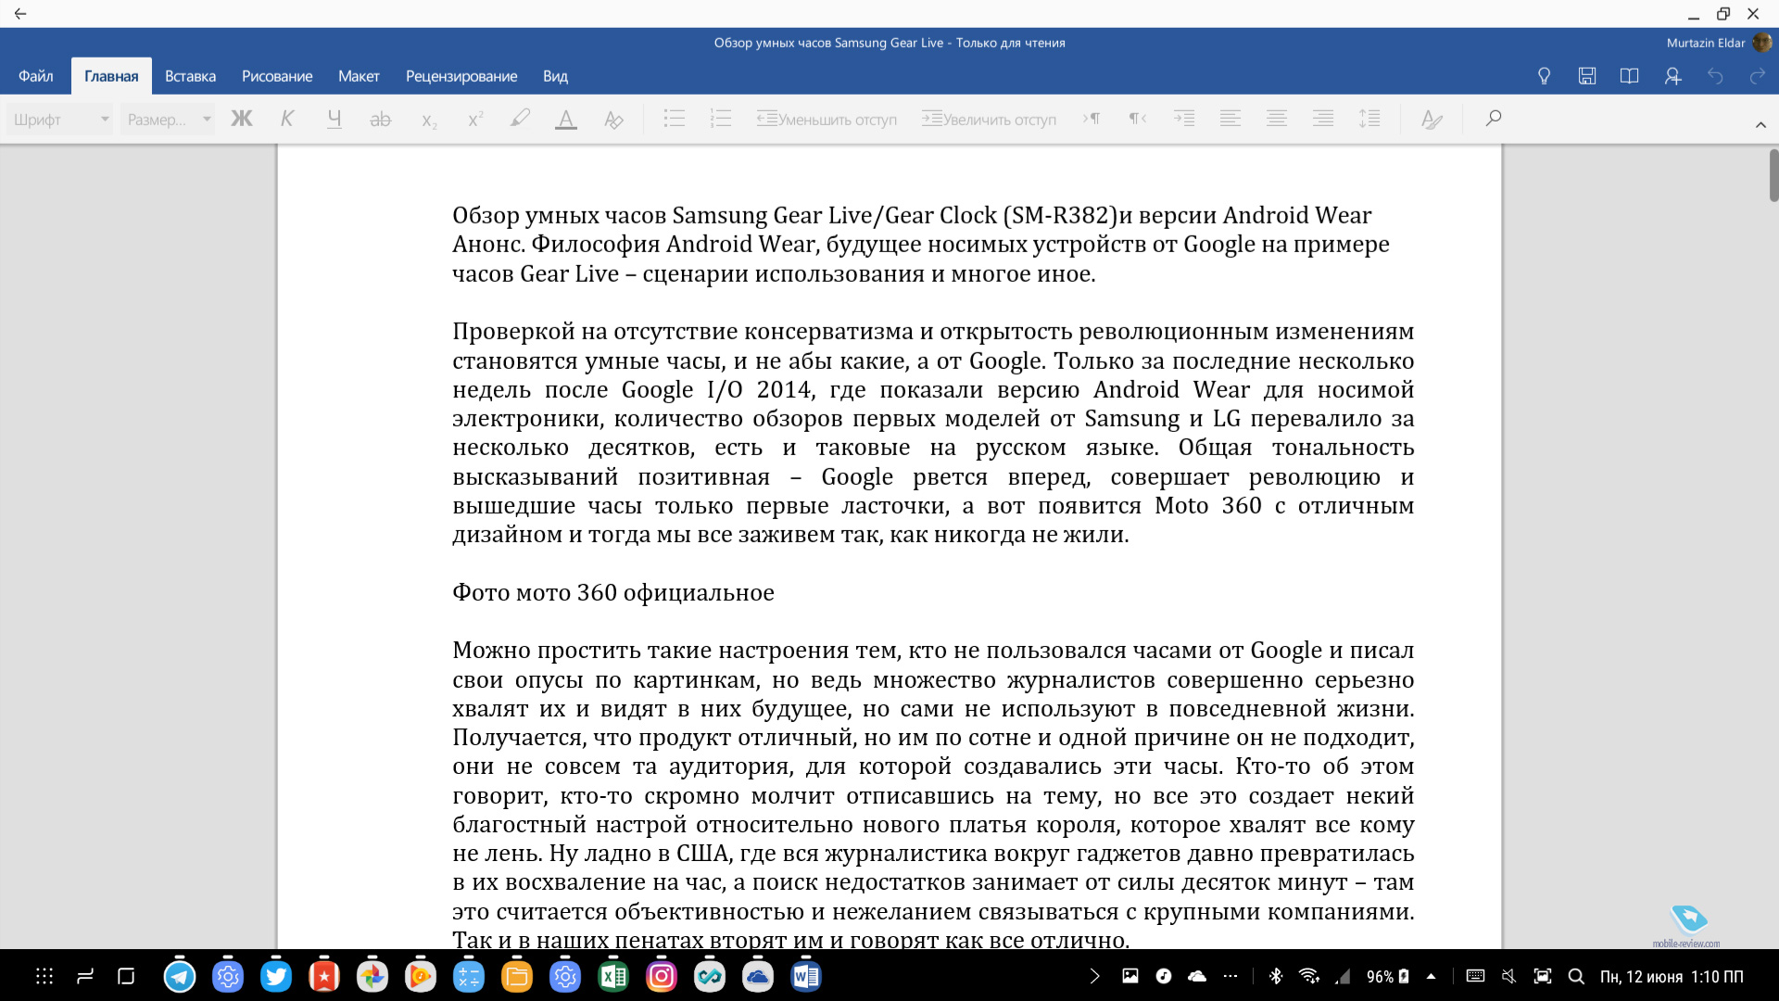
Task: Clear text formatting with eraser icon
Action: pos(612,119)
